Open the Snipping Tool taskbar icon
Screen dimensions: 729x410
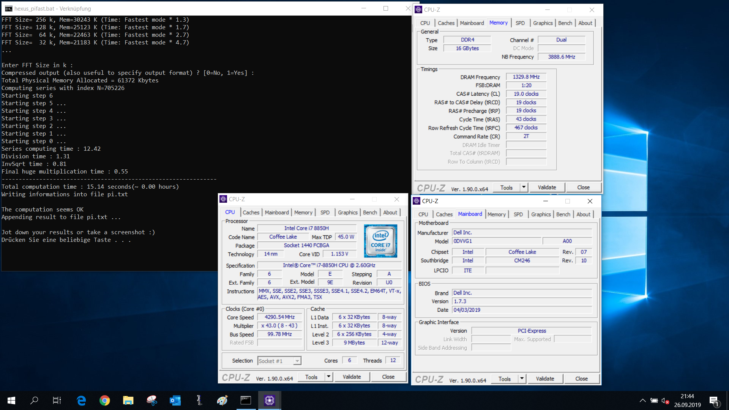point(152,401)
